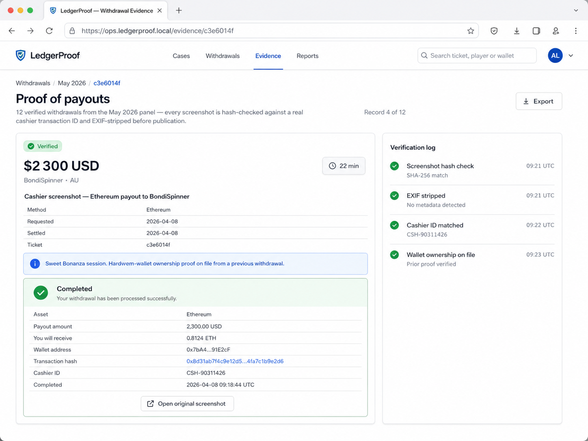The image size is (588, 441).
Task: Expand the account dropdown chevron beside AL
Action: [x=571, y=56]
